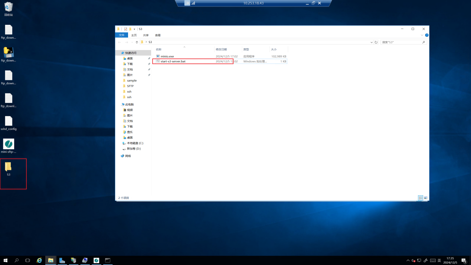
Task: Open Task View on taskbar
Action: click(27, 261)
